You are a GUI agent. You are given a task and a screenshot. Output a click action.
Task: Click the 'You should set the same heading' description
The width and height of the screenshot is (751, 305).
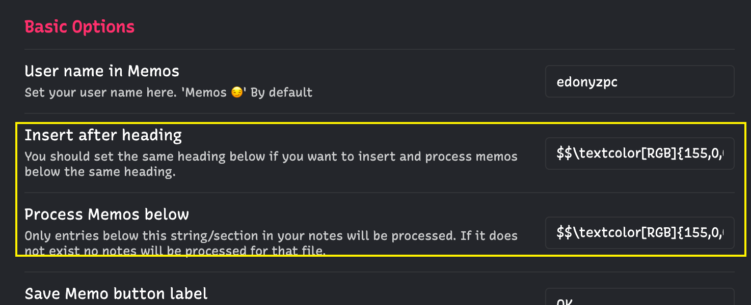pyautogui.click(x=271, y=164)
